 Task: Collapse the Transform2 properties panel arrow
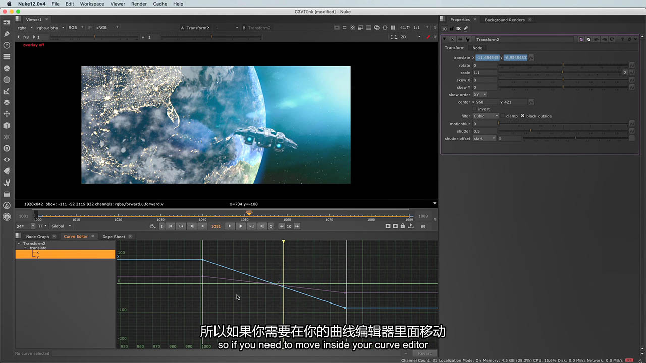point(445,39)
